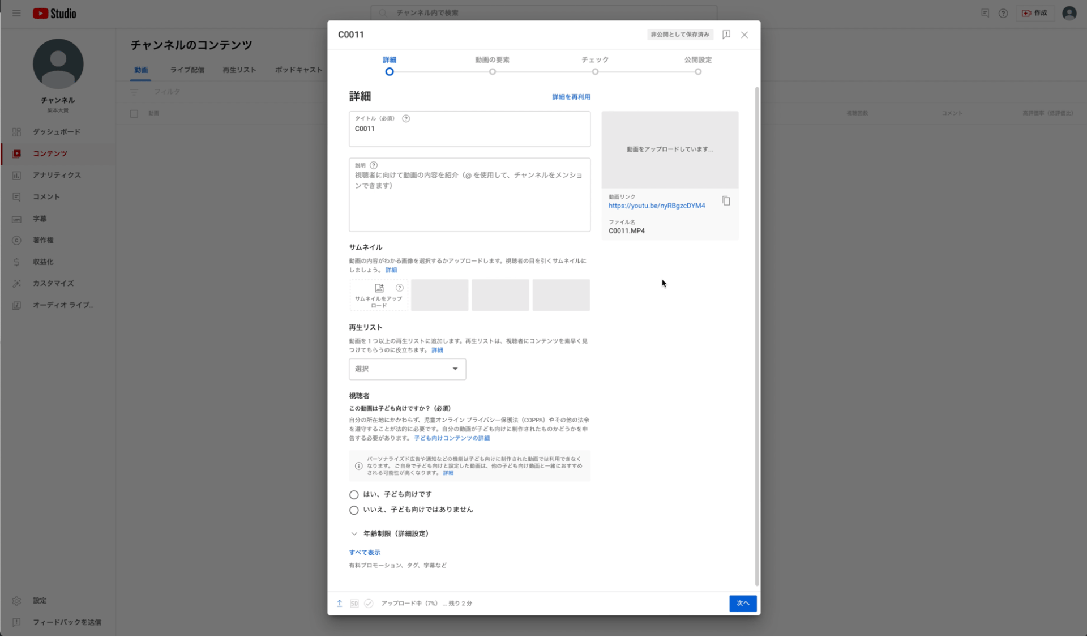Click すべて表示 to expand more options
Viewport: 1087px width, 637px height.
click(365, 552)
